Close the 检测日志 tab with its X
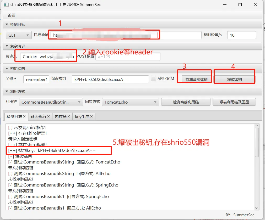The width and height of the screenshot is (265, 220). (x=24, y=116)
